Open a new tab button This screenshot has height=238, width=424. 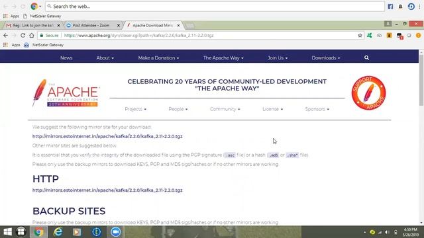click(190, 26)
